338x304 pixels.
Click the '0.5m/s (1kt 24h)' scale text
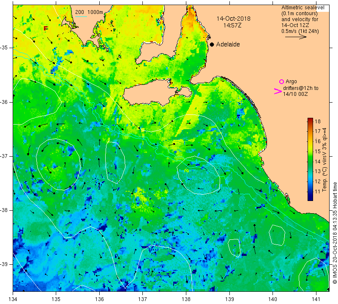point(300,31)
